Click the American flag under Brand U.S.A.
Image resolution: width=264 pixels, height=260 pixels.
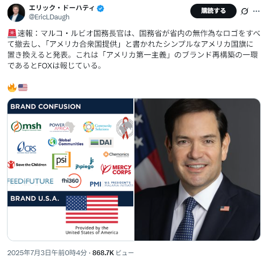(x=92, y=209)
